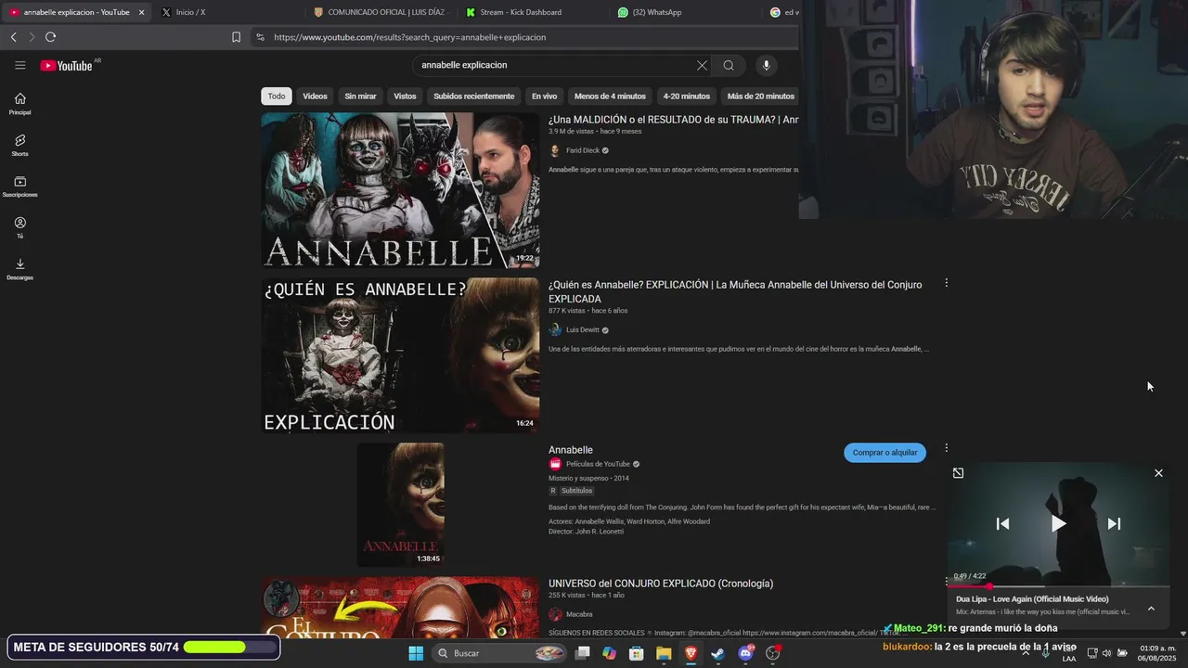Start voice search with the microphone

coord(766,65)
